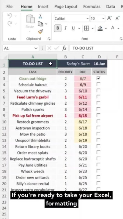
Task: Open the Name Box dropdown arrow
Action: point(36,48)
